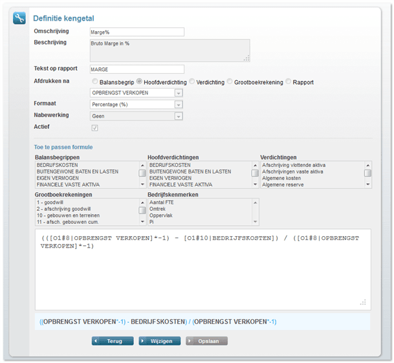The image size is (394, 363).
Task: Select Omtrek in Bedrijfskenmerken
Action: (158, 209)
